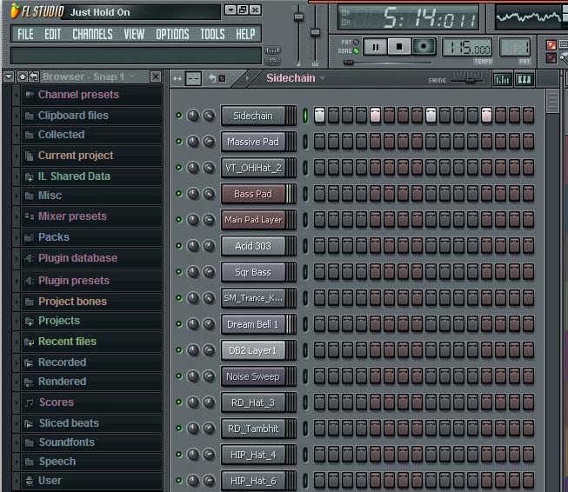
Task: Open the Sidechain pattern selector dropdown
Action: (322, 78)
